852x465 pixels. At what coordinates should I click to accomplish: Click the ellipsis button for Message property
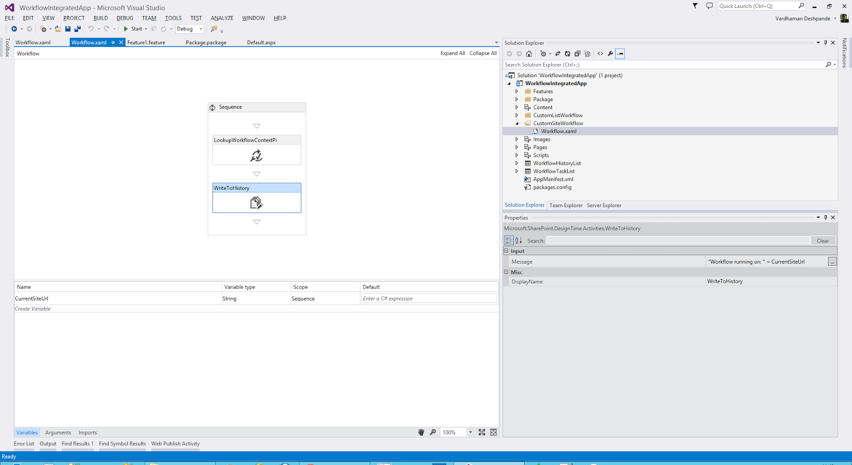click(832, 262)
